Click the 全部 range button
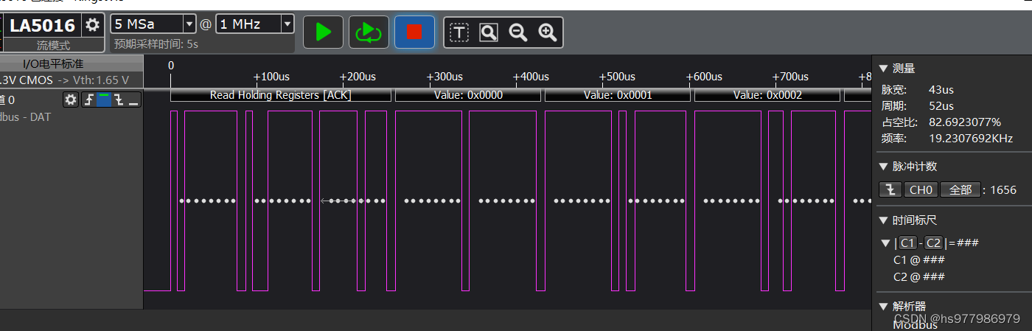 coord(960,189)
